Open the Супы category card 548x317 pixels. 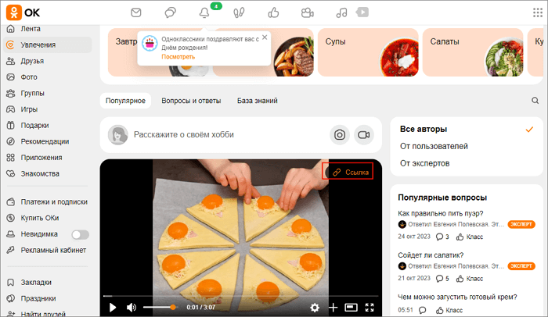tap(368, 52)
